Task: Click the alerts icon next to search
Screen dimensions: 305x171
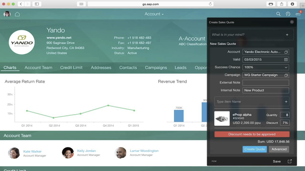Action: (288, 14)
